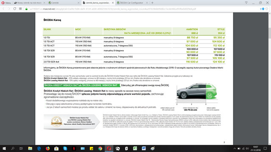This screenshot has height=152, width=271.
Task: Click the active Opera taskbar icon
Action: (x=109, y=148)
